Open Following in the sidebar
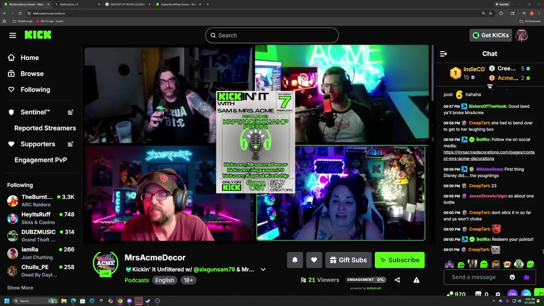544x306 pixels. pyautogui.click(x=35, y=90)
